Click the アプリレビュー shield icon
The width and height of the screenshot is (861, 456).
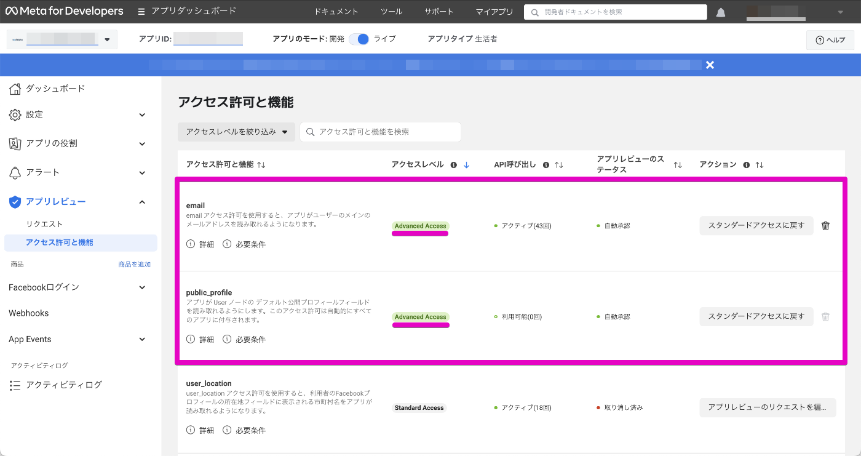click(x=15, y=202)
